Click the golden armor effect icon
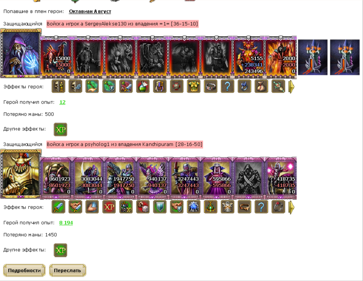 click(194, 86)
